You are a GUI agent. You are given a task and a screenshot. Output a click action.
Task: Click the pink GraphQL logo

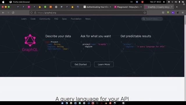coord(30,43)
